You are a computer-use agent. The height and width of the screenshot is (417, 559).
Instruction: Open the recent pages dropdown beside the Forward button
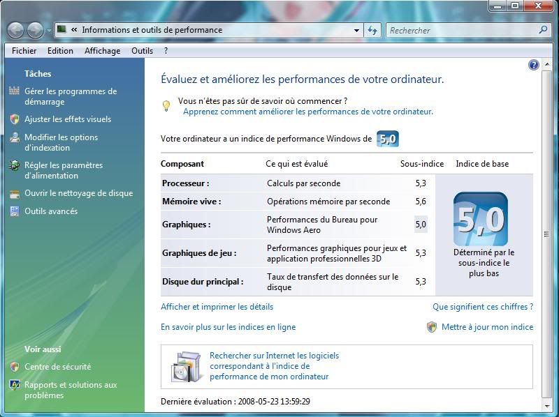(x=48, y=31)
